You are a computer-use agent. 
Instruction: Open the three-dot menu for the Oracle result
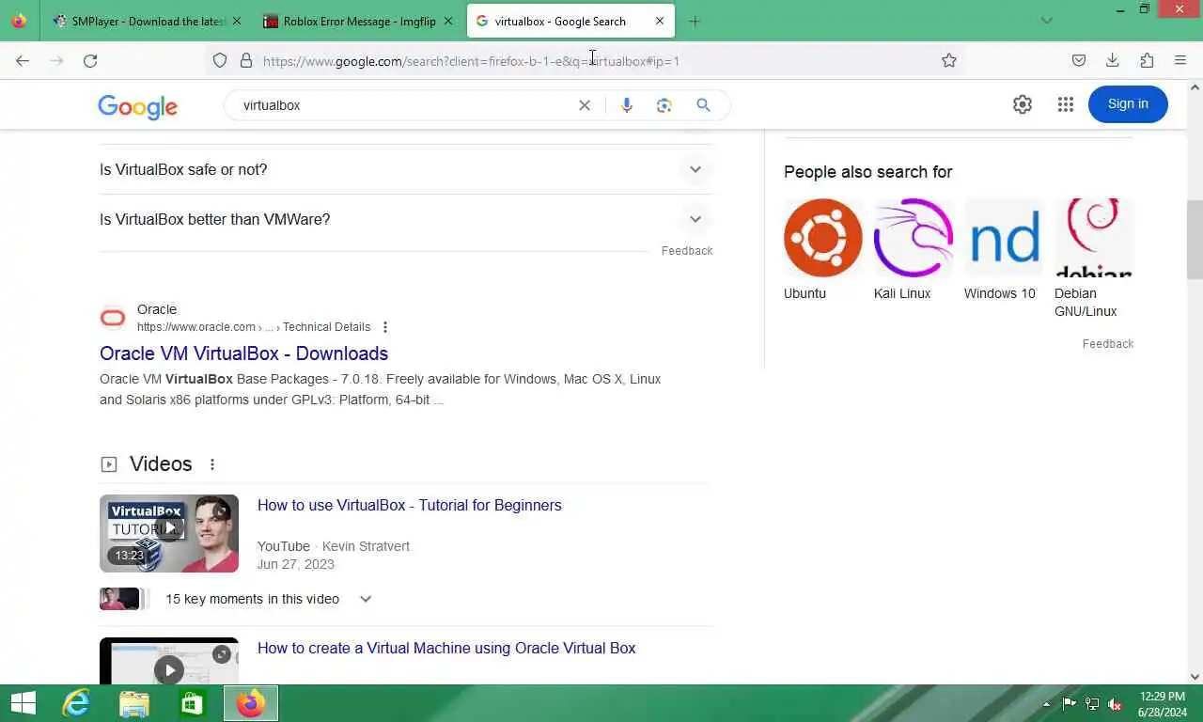coord(385,327)
